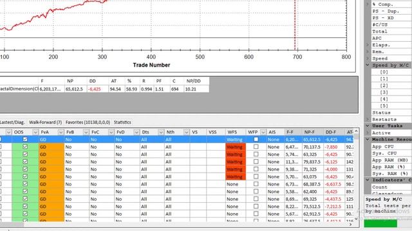Select the Status entry in side panel

[x=381, y=113]
